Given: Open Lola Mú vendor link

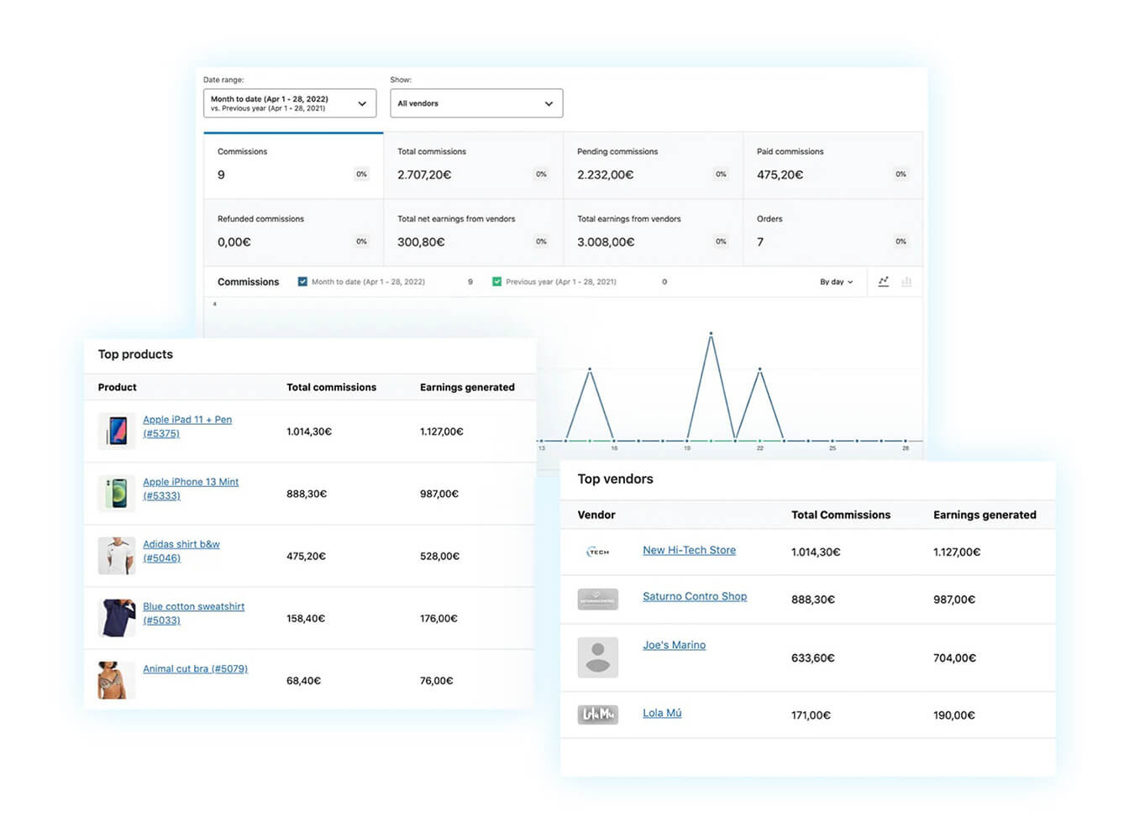Looking at the screenshot, I should 662,713.
